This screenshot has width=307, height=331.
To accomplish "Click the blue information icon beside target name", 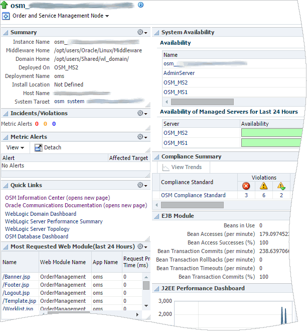I will click(140, 5).
